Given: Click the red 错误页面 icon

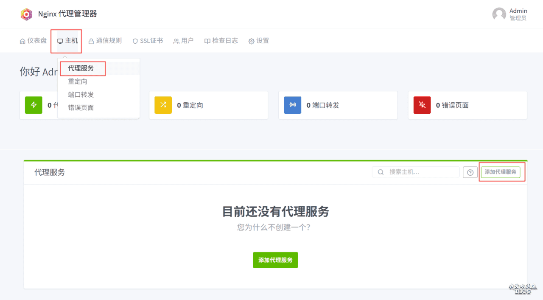Looking at the screenshot, I should point(422,105).
